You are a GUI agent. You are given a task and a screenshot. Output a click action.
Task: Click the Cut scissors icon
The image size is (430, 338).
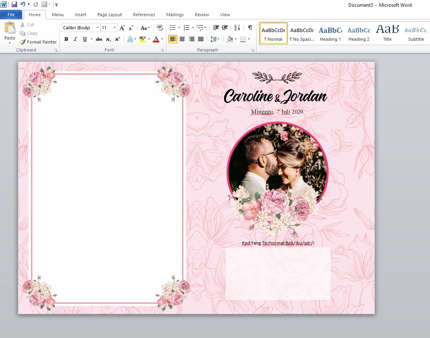coord(23,25)
